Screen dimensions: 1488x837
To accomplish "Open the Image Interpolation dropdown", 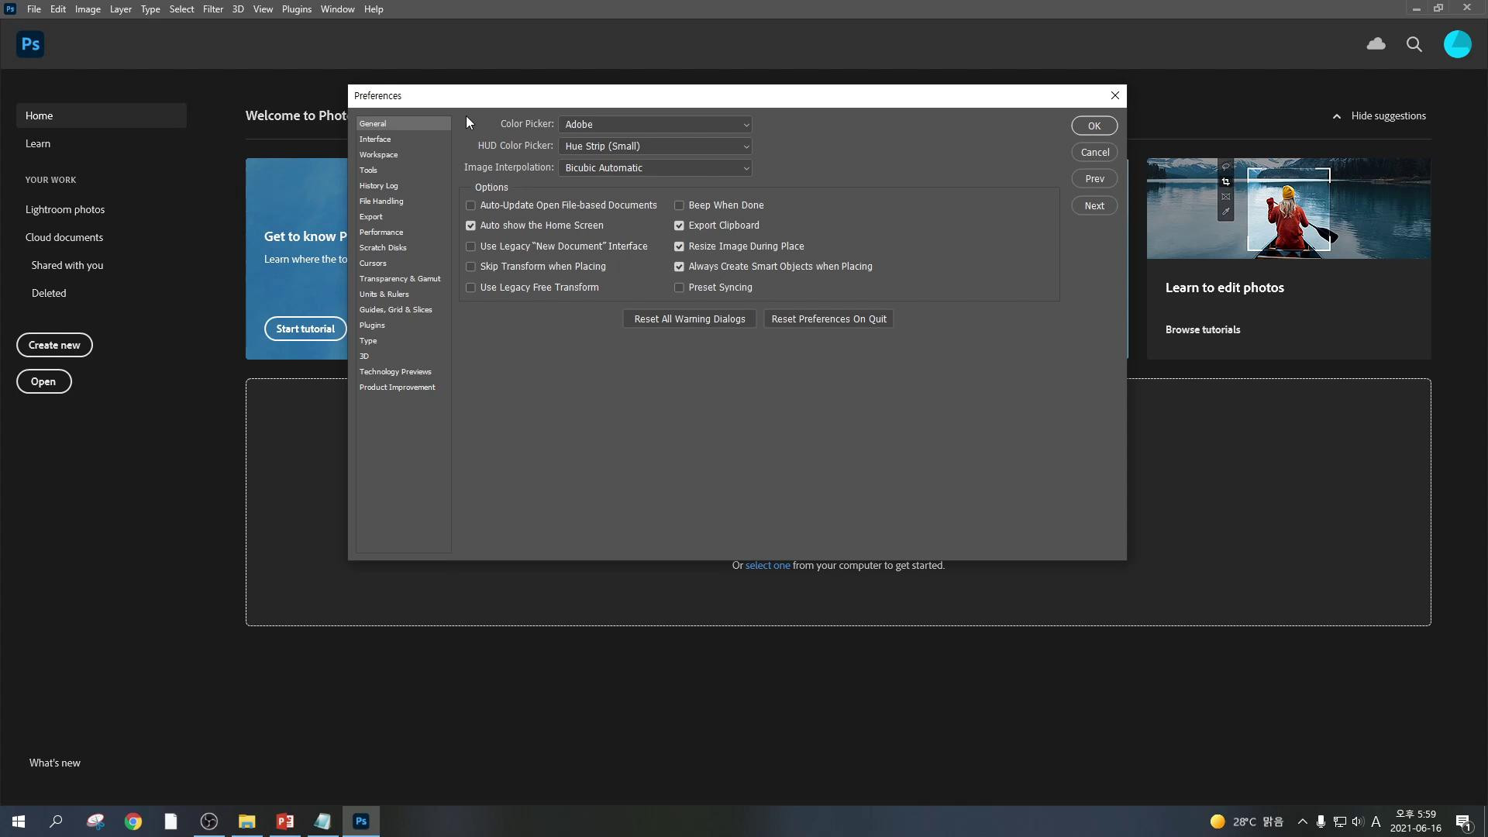I will coord(655,168).
